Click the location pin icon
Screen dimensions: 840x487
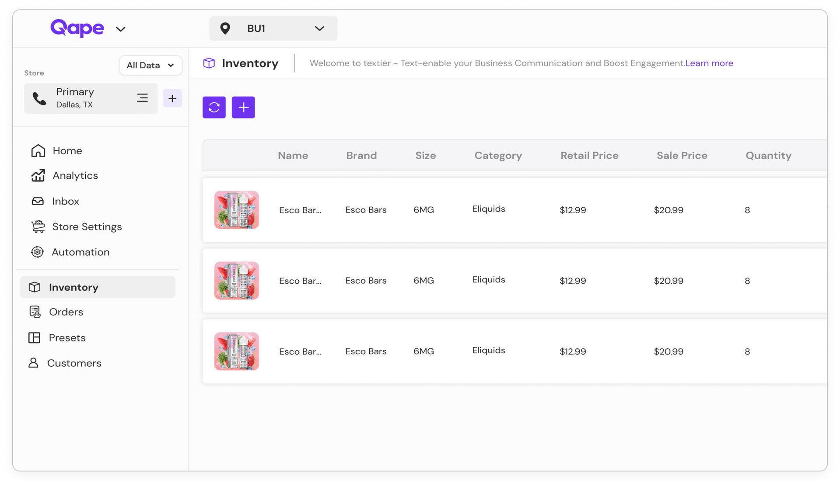point(225,28)
